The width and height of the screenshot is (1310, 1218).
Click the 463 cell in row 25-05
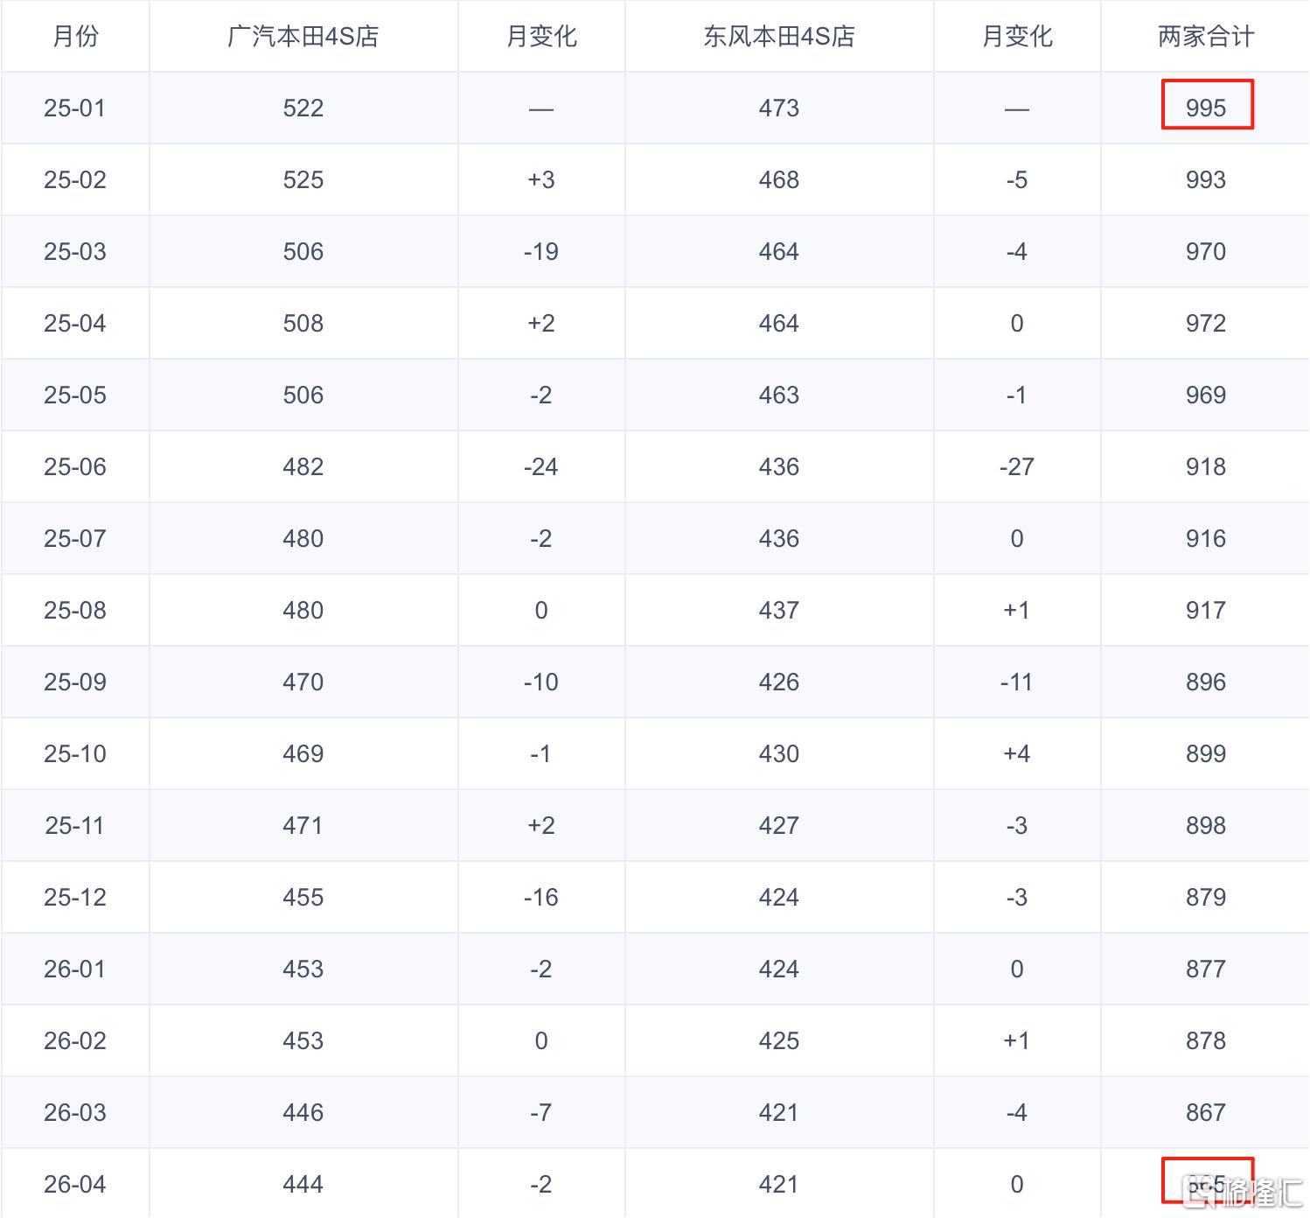(779, 395)
